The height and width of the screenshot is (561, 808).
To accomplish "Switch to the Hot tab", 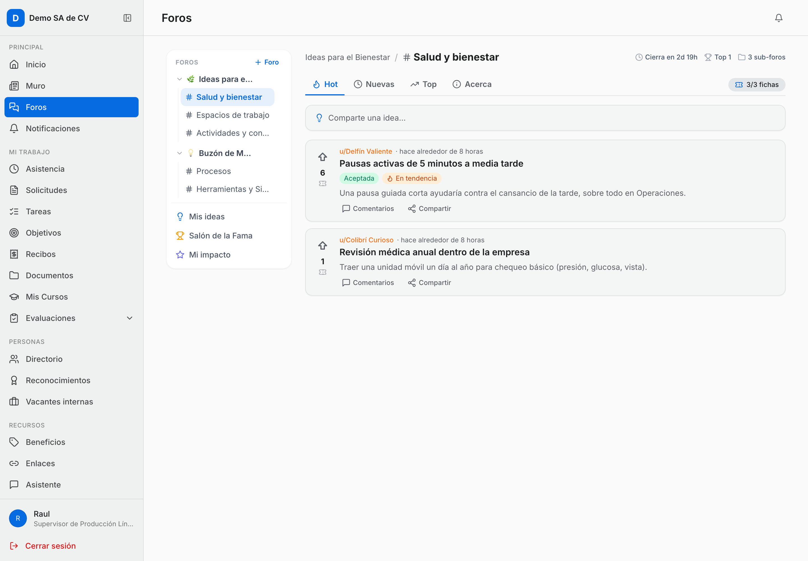I will (325, 84).
